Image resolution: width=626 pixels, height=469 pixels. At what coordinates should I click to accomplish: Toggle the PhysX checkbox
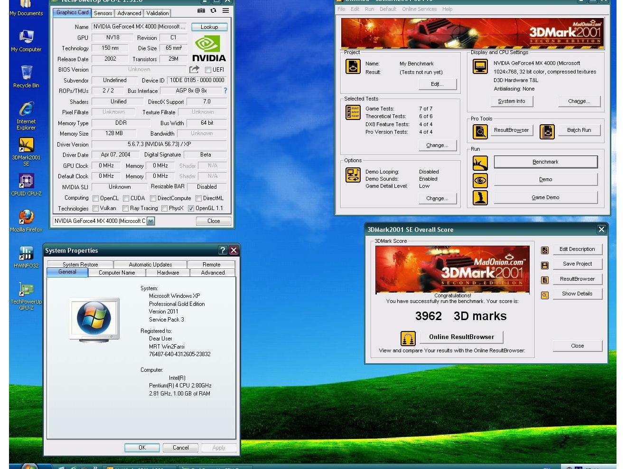pyautogui.click(x=164, y=209)
